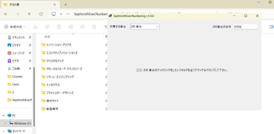Click the drag-and-drop instruction area
This screenshot has height=134, width=274.
tap(182, 70)
